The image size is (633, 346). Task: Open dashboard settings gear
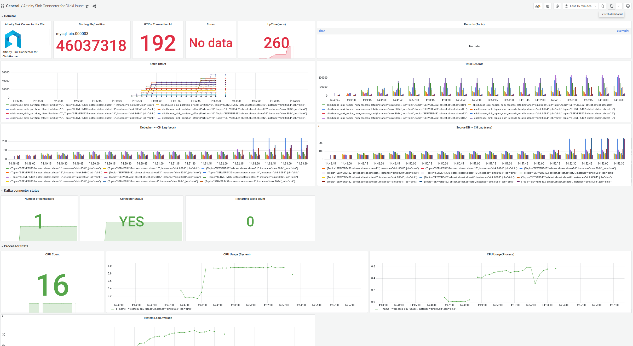[557, 6]
